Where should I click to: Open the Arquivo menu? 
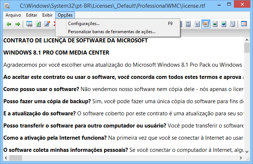13,15
